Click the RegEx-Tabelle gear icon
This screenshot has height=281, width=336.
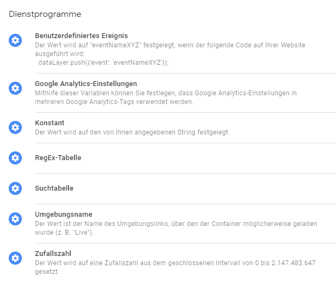(x=15, y=158)
